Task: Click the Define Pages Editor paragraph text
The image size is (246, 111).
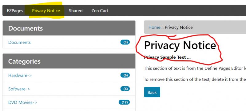Action: point(195,68)
